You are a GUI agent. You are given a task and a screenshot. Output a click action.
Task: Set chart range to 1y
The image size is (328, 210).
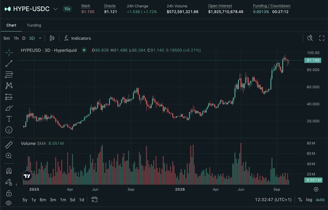tap(34, 200)
